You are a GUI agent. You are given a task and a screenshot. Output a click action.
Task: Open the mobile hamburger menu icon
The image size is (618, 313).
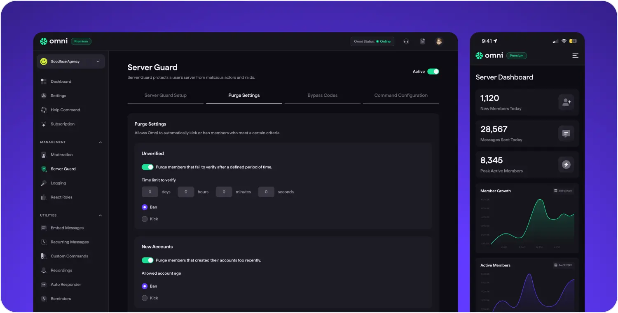pyautogui.click(x=575, y=56)
